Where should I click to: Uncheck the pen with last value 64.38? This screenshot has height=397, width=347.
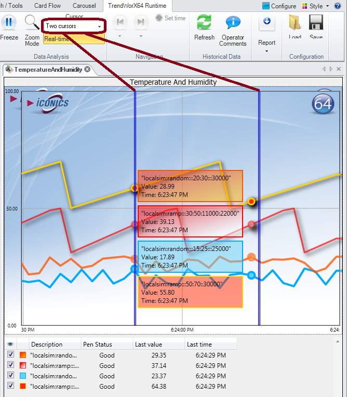point(11,387)
